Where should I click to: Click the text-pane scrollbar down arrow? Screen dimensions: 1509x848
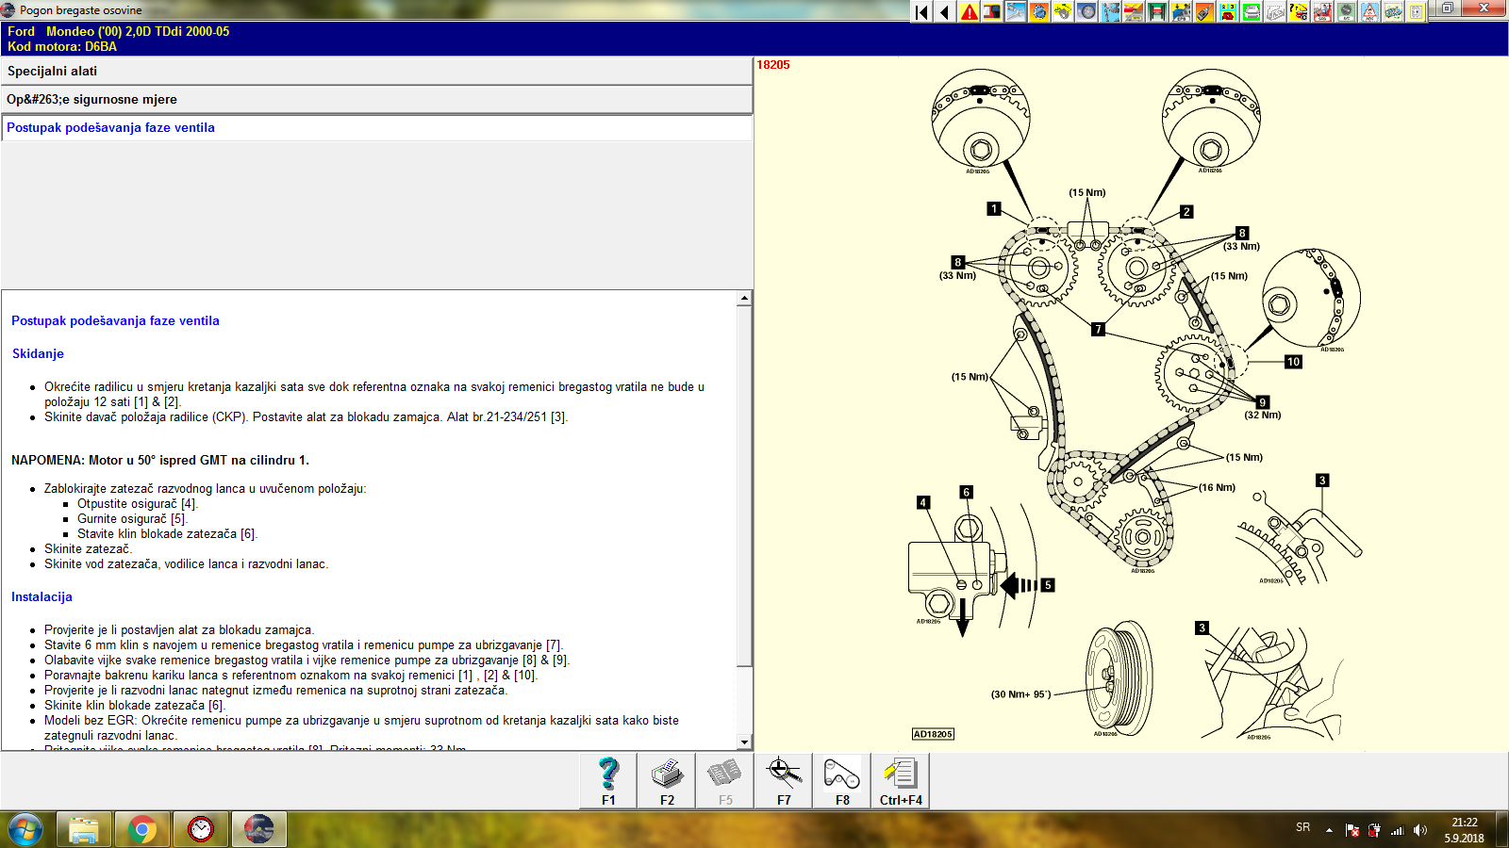click(x=744, y=742)
